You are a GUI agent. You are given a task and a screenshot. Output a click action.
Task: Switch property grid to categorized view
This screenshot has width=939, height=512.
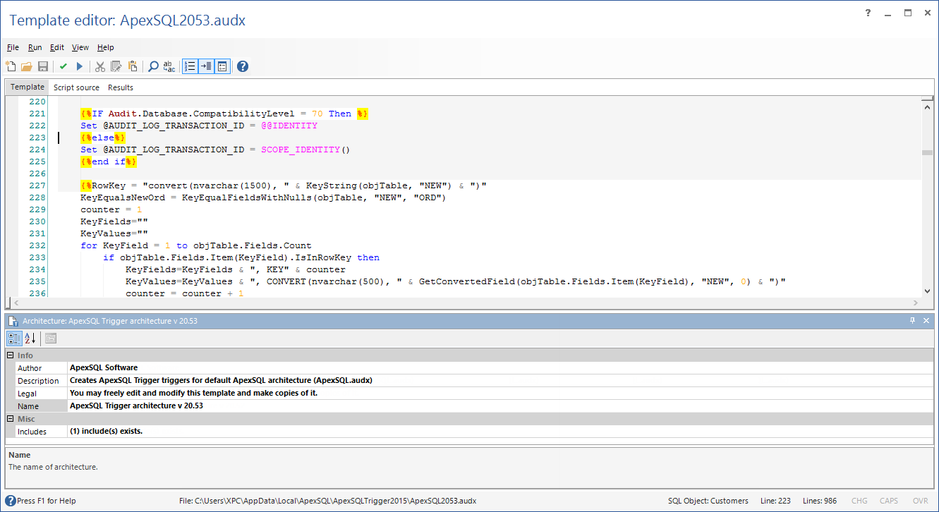(x=14, y=338)
